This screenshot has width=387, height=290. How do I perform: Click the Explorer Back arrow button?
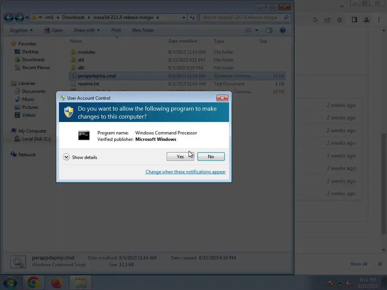pos(9,17)
